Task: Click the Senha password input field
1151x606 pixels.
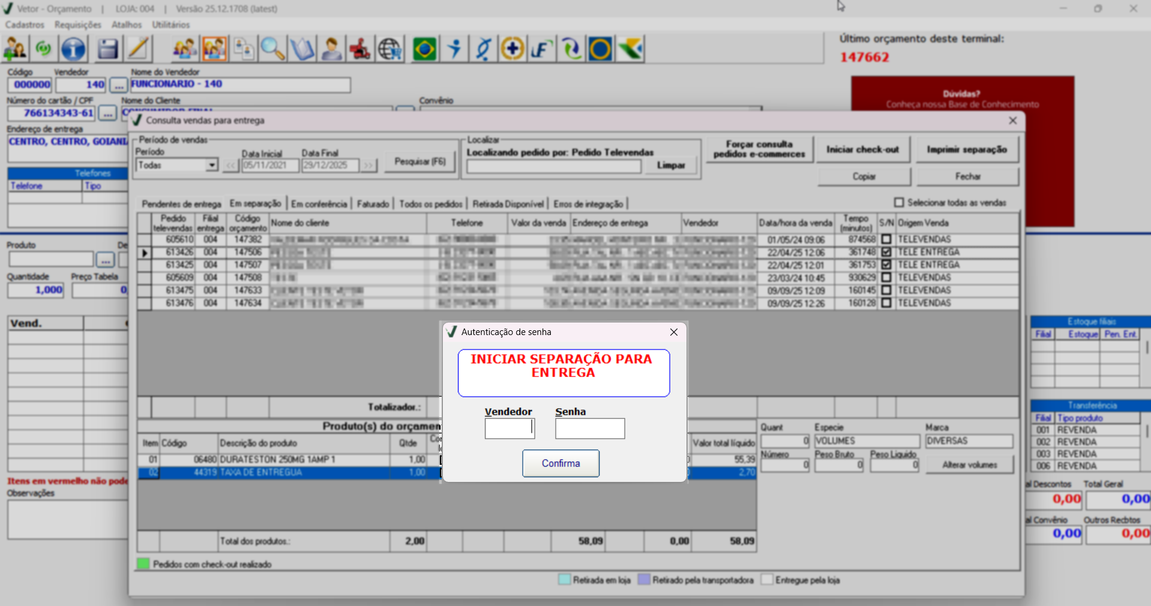Action: (589, 429)
